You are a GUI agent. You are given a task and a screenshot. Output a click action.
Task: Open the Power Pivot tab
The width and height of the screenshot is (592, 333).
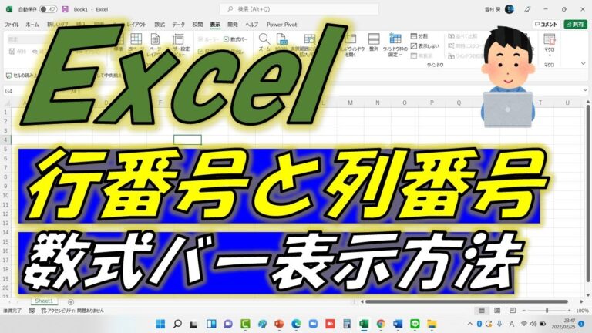tap(281, 25)
